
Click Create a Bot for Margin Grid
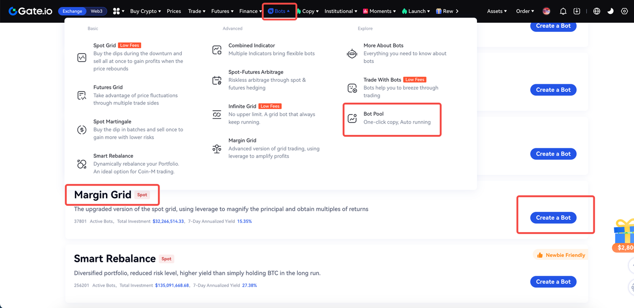pyautogui.click(x=553, y=218)
